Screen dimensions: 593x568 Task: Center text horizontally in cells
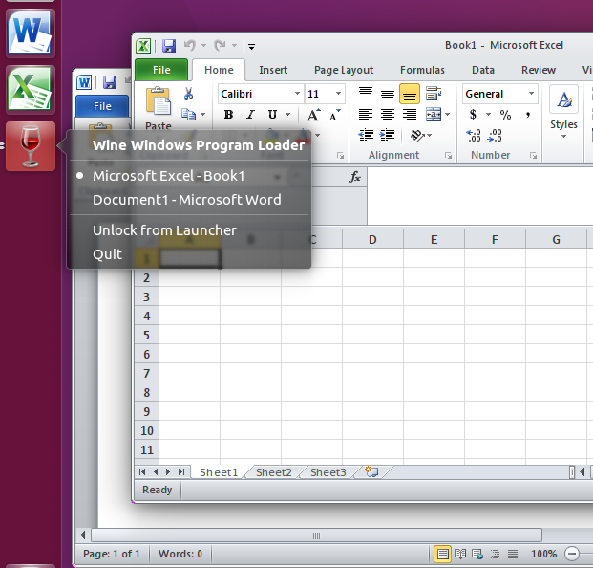[x=388, y=114]
